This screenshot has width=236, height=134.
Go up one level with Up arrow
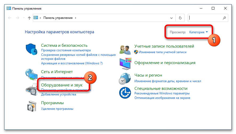[29, 18]
